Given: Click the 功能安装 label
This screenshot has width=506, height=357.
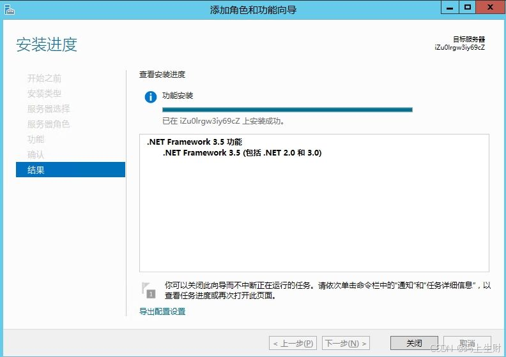Looking at the screenshot, I should click(x=178, y=95).
